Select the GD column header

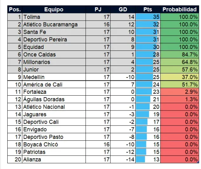(x=123, y=10)
